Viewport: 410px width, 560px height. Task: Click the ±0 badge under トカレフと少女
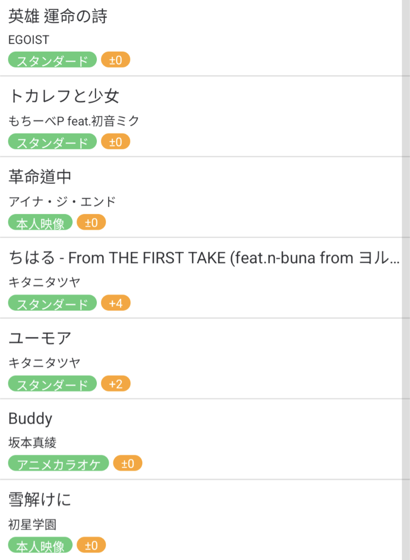115,142
